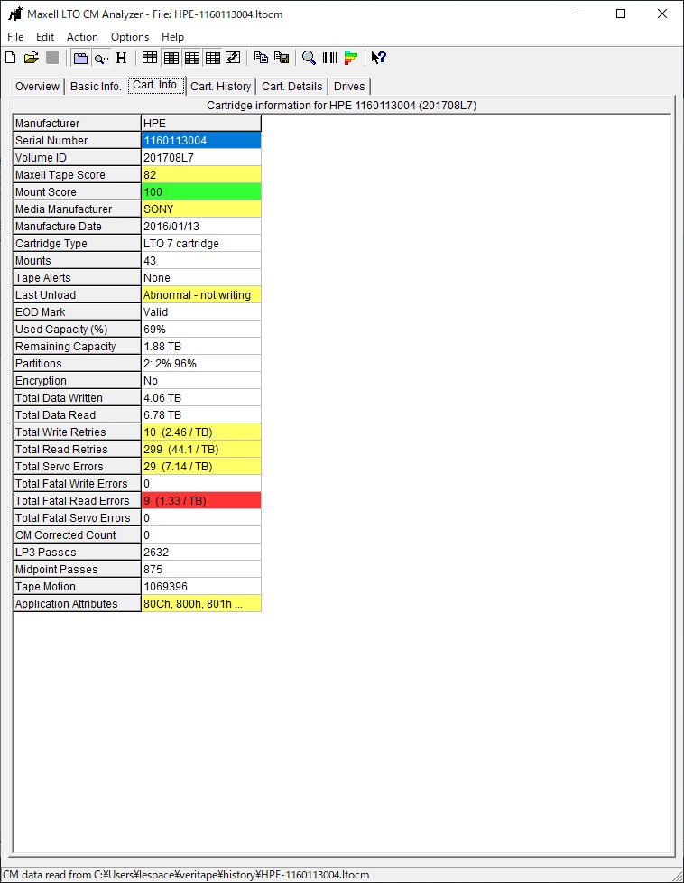Click the Media Manufacturer value SONY
The height and width of the screenshot is (883, 684).
pyautogui.click(x=201, y=209)
